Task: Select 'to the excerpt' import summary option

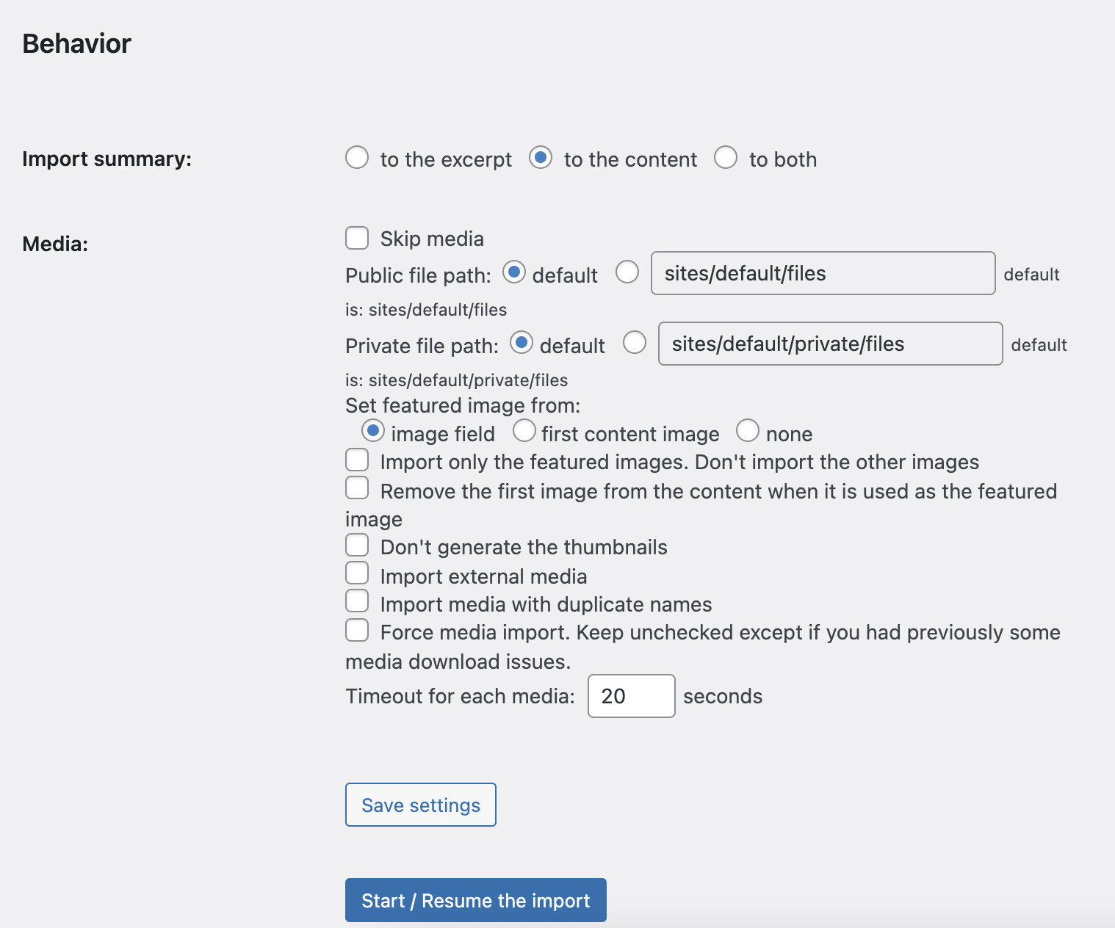Action: 357,157
